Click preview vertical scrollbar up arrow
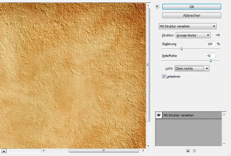Viewport: 231px width, 156px height. 148,6
